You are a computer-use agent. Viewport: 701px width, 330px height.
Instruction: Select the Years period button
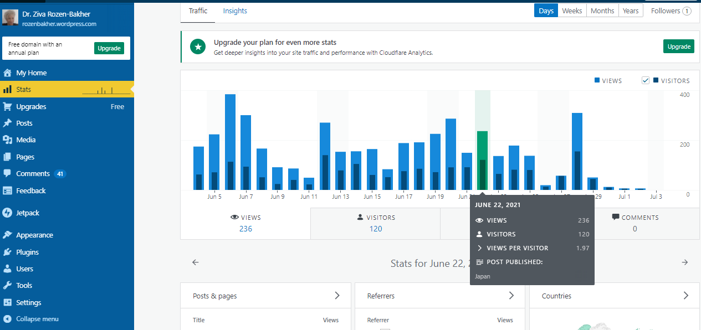tap(631, 11)
